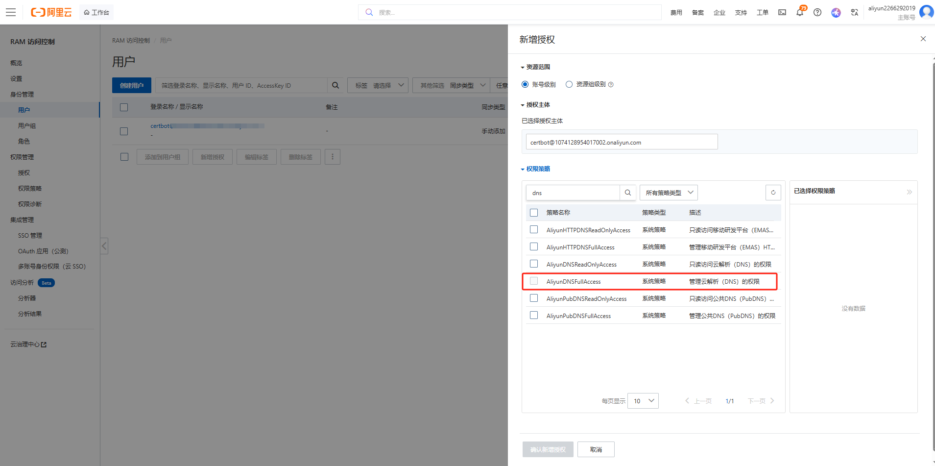Click 确认新增授权 button

tap(548, 449)
